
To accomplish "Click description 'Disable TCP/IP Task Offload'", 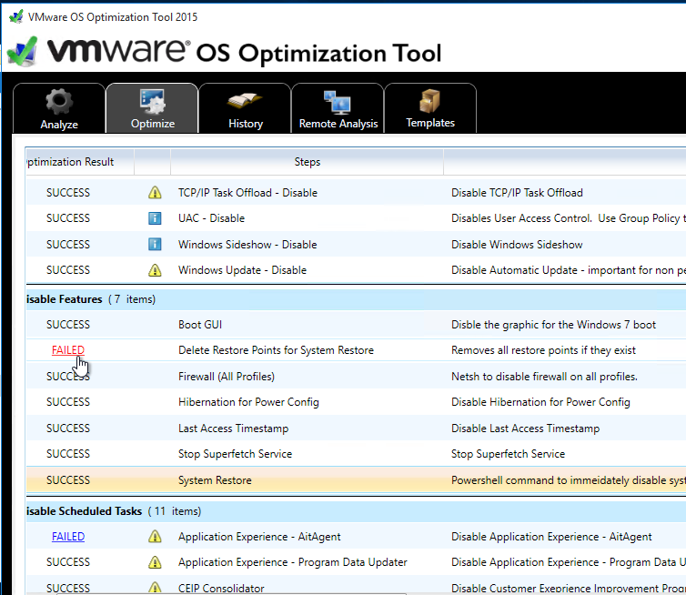I will (x=517, y=193).
